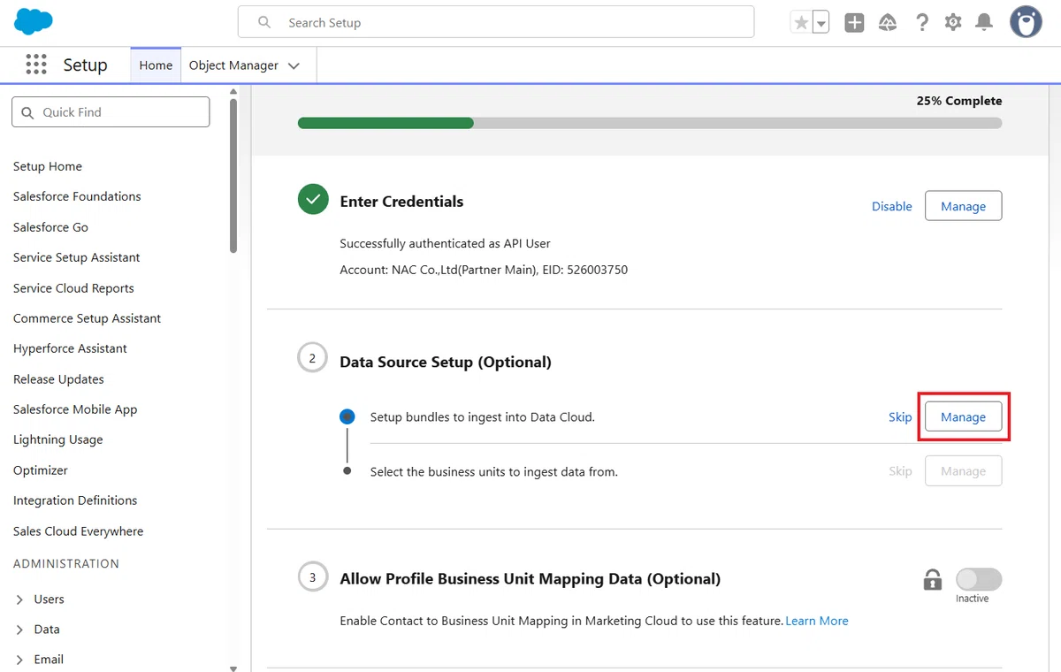
Task: Open Hyperforce Assistant in sidebar
Action: [x=70, y=348]
